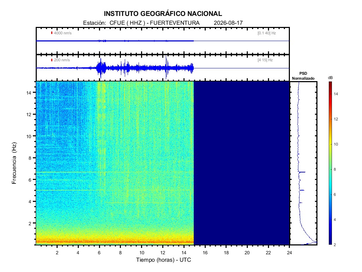Click the [4 15] Hz filter label
Image resolution: width=362 pixels, height=272 pixels.
(x=265, y=60)
